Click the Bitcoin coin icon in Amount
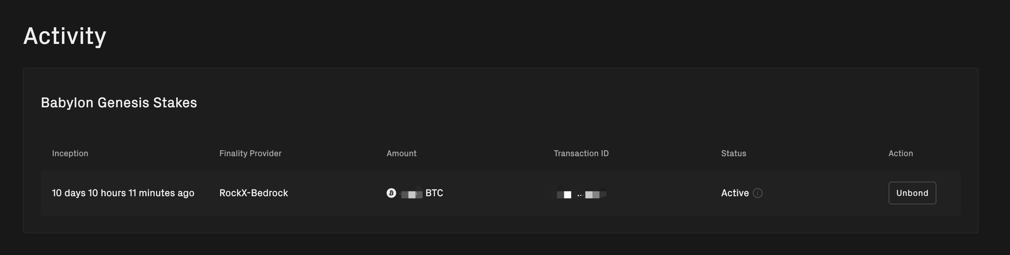 click(391, 193)
